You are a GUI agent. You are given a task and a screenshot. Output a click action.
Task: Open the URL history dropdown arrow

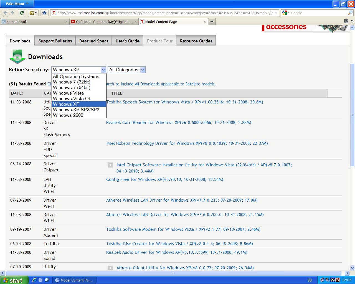coord(276,13)
